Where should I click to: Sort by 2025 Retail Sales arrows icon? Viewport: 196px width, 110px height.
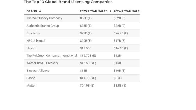[110, 11]
